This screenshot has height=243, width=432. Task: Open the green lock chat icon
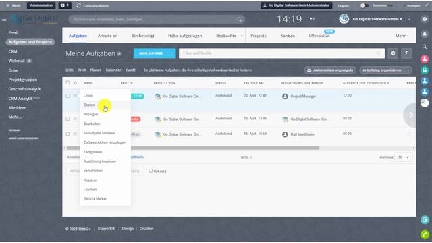coord(425,70)
